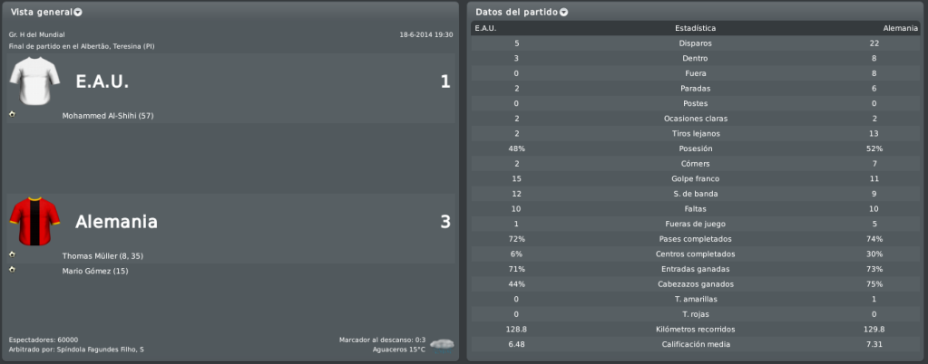Screen dimensions: 928x364
Task: Open the Alemania team name link
Action: click(x=116, y=222)
